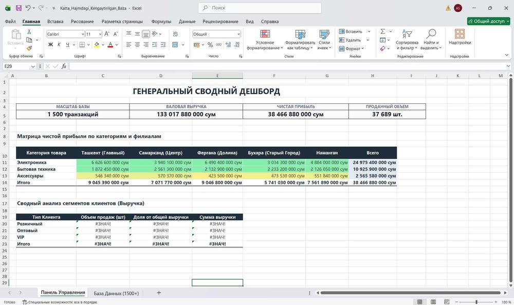Open the Файл menu
Image resolution: width=514 pixels, height=305 pixels.
tap(10, 21)
